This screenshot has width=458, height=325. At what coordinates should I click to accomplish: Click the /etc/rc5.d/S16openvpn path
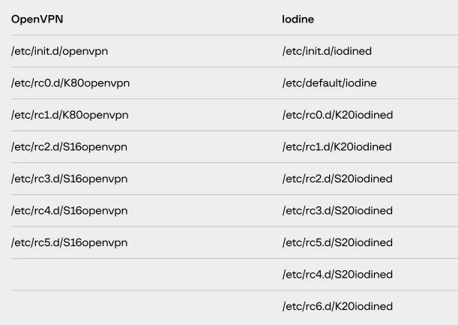coord(69,242)
